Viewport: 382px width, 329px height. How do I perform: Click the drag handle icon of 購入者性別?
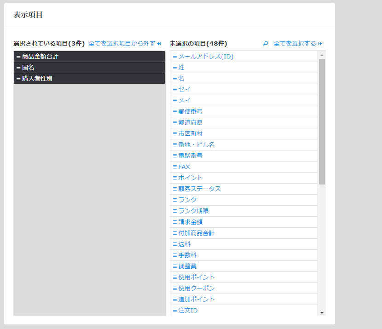click(x=18, y=79)
